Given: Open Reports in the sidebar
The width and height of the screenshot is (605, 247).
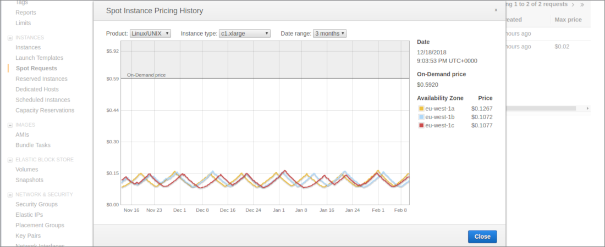Looking at the screenshot, I should tap(26, 13).
